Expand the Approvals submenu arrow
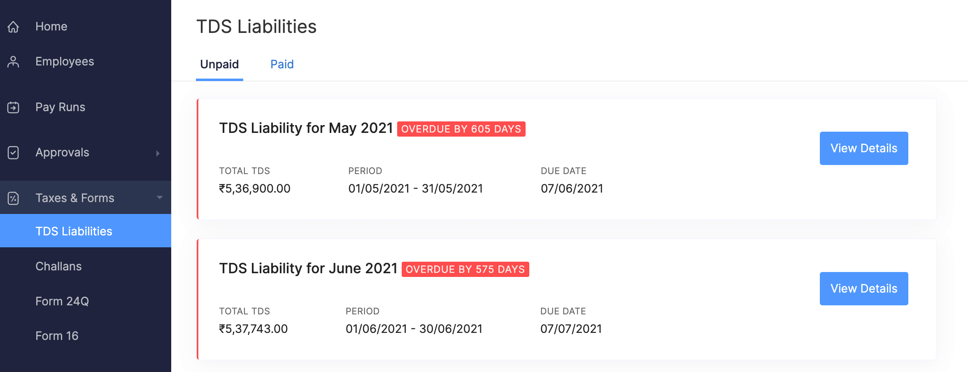 (x=158, y=153)
